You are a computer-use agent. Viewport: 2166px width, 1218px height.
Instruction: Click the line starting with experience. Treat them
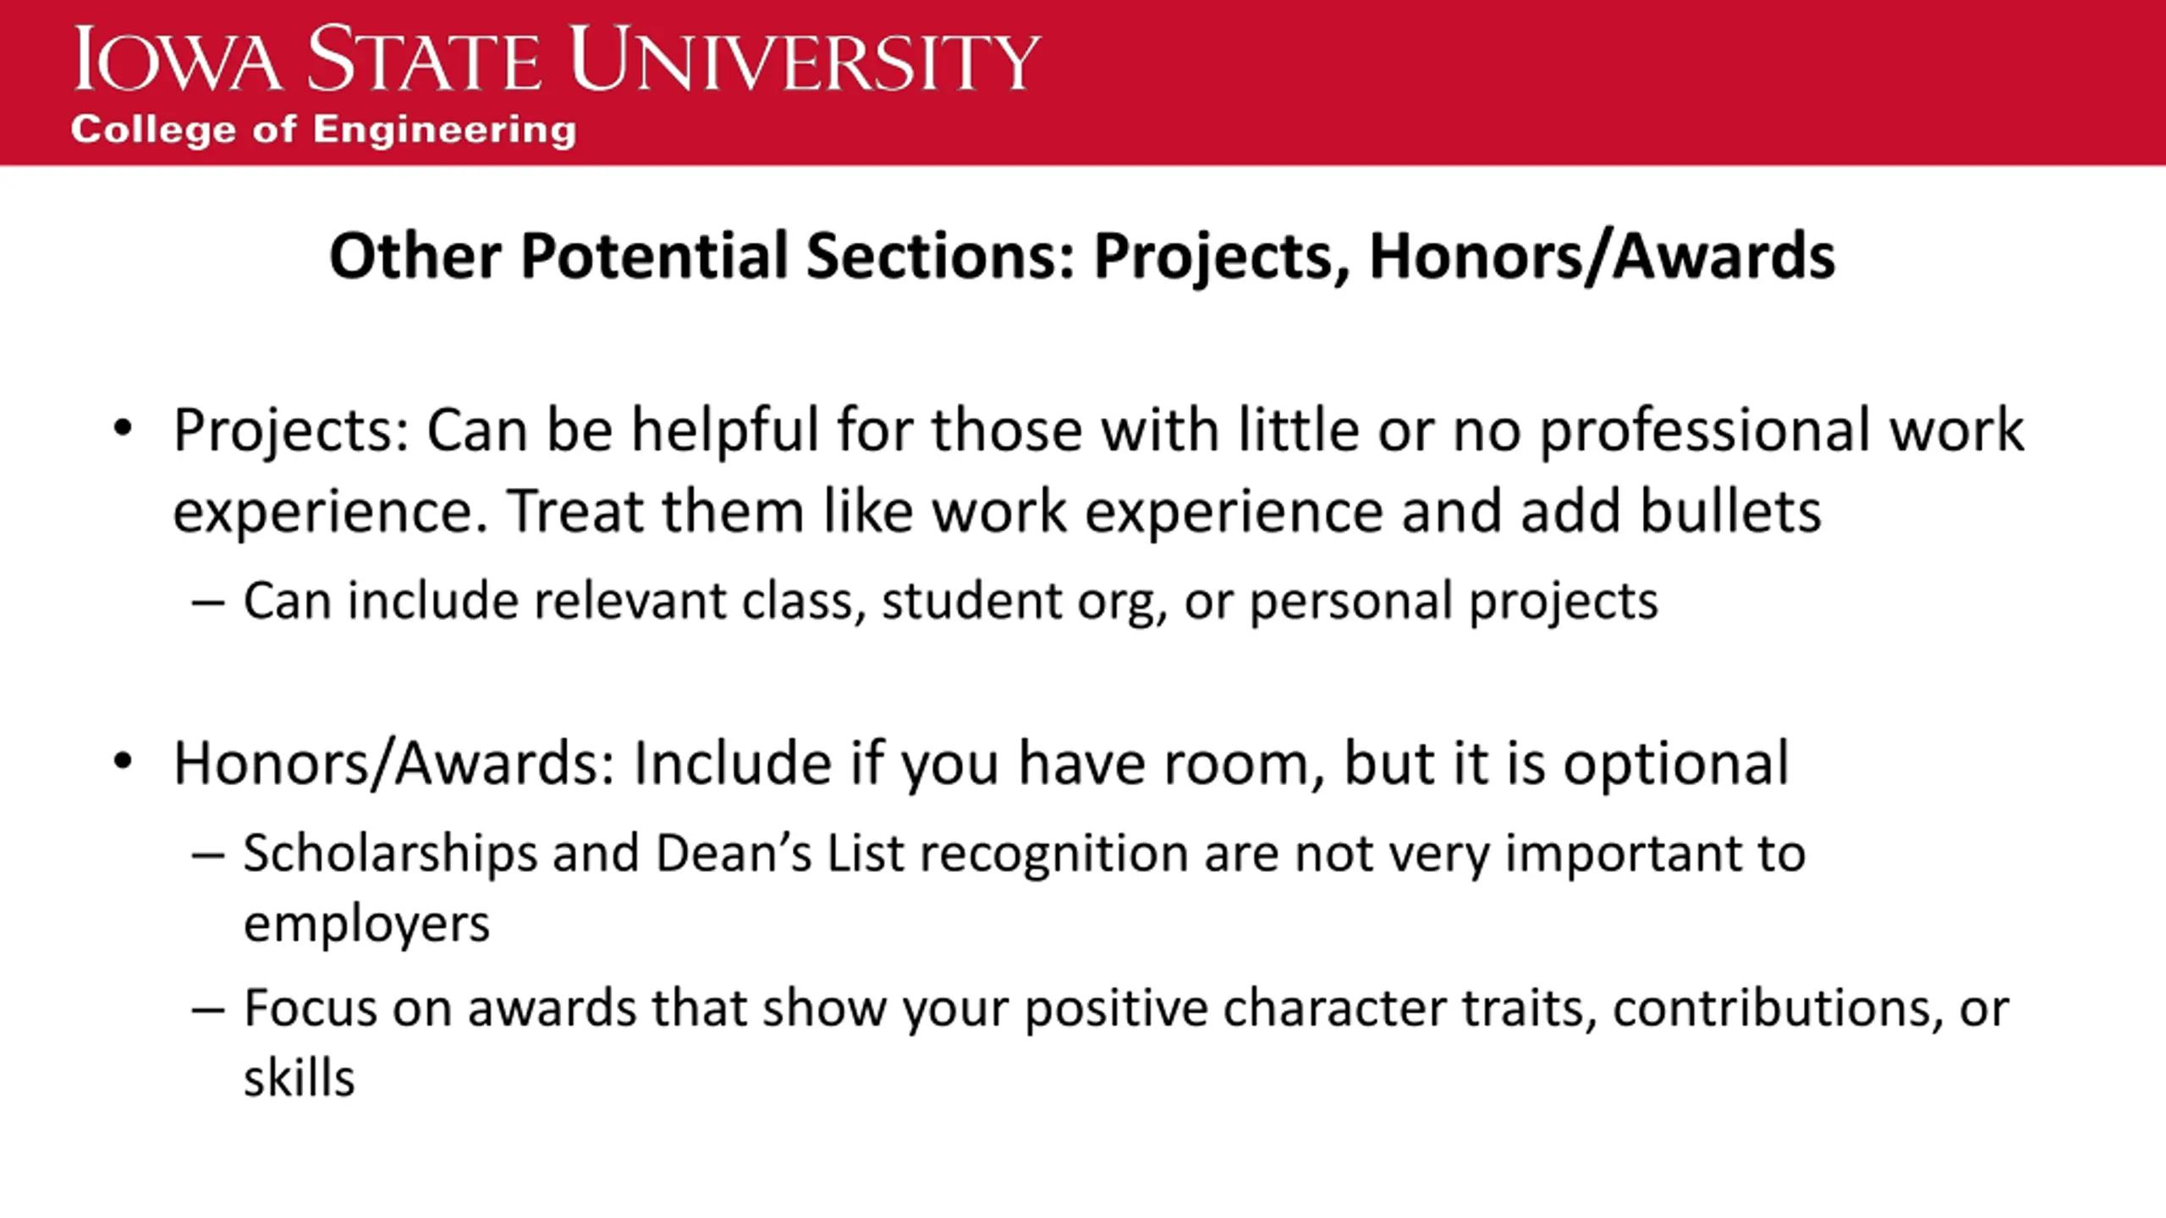click(x=997, y=512)
